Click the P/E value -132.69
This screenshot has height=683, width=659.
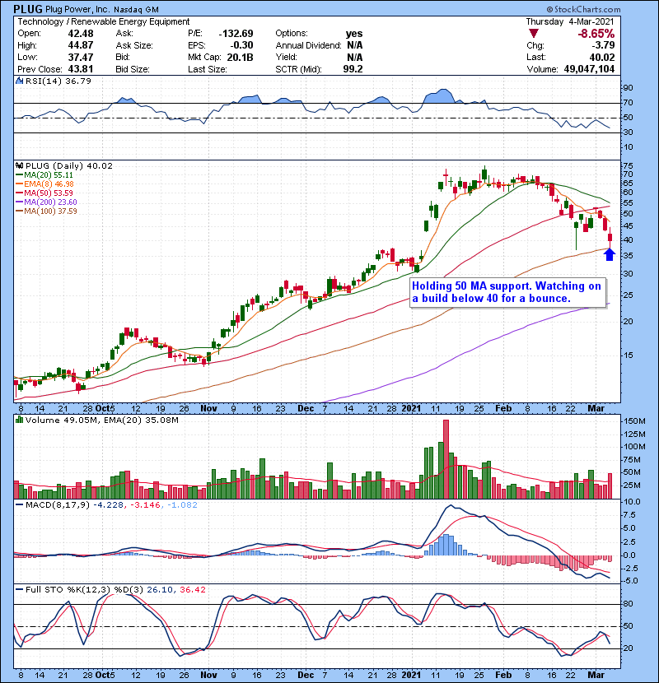tap(236, 34)
